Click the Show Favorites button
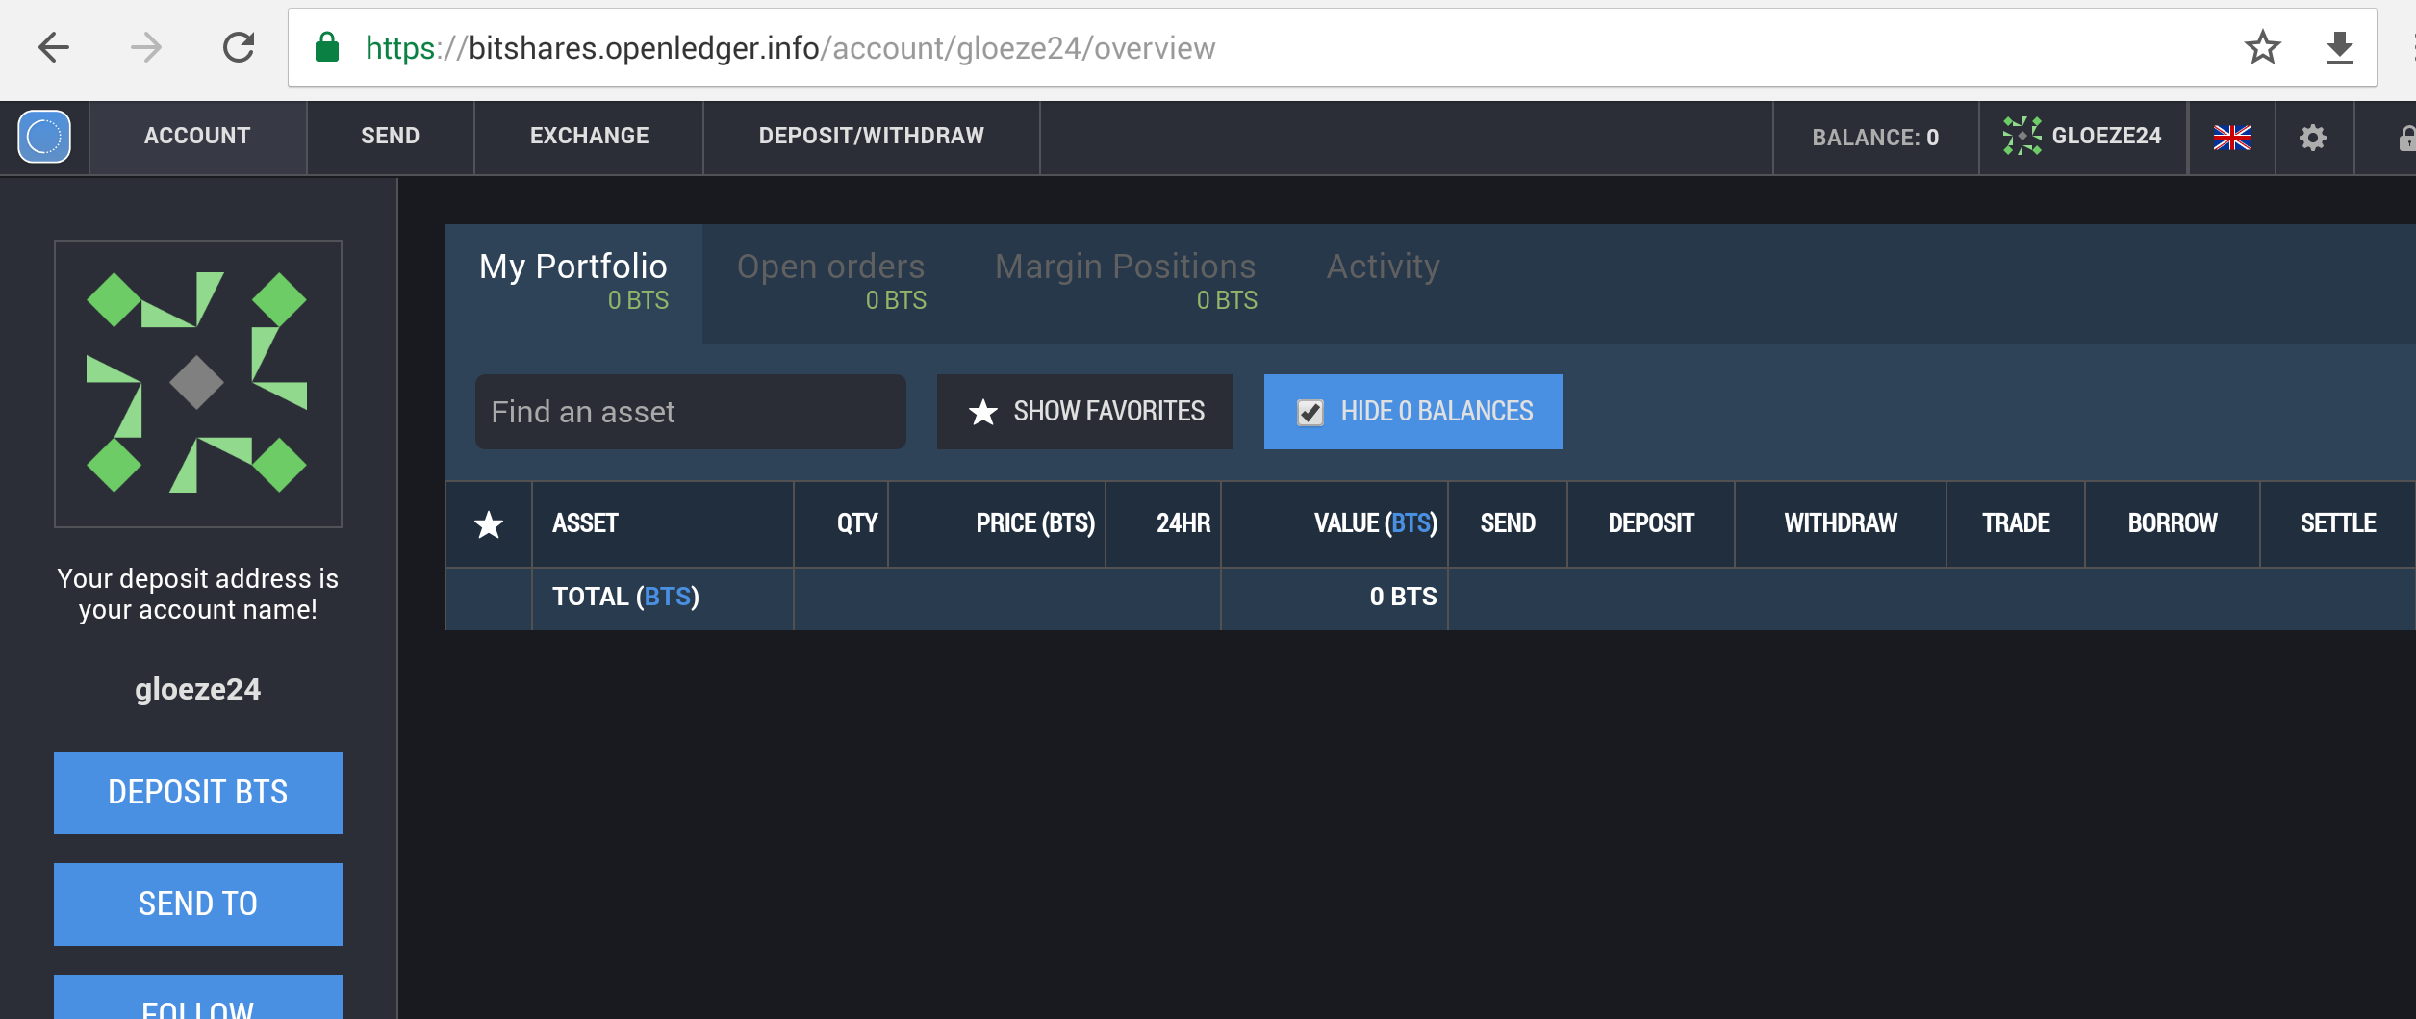The width and height of the screenshot is (2416, 1019). [1085, 412]
